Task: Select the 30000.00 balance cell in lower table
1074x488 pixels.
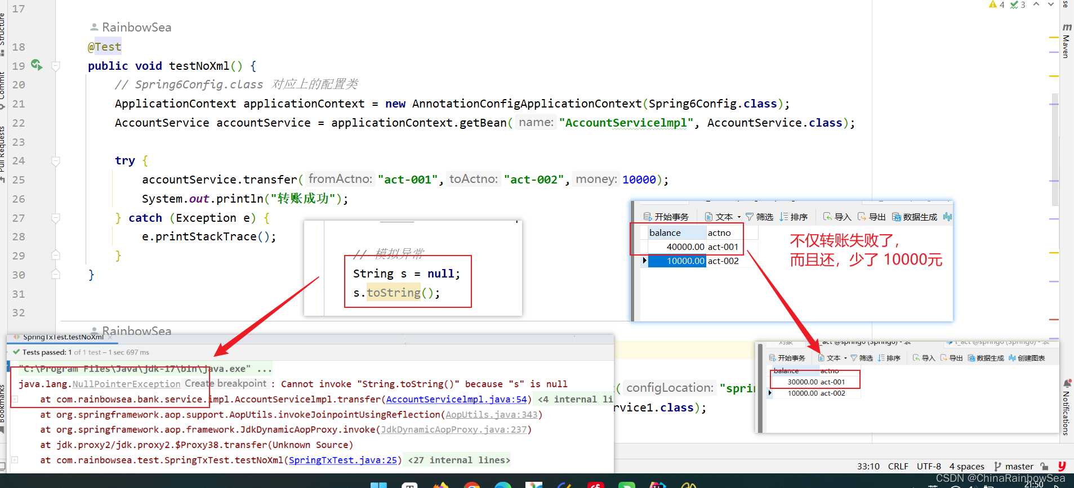Action: (795, 382)
